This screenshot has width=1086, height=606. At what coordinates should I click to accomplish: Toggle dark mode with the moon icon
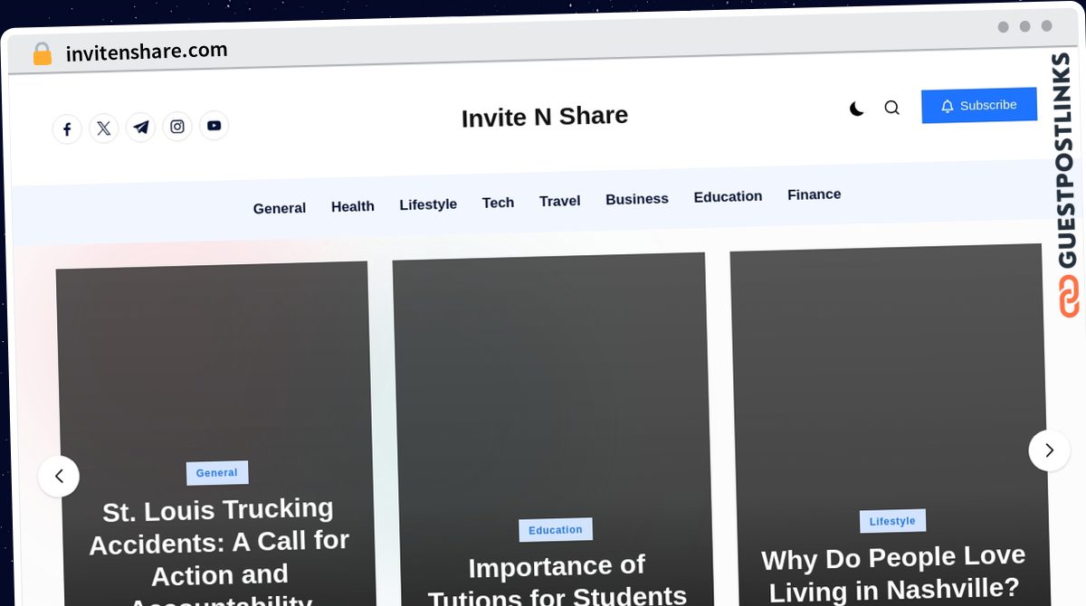[856, 109]
